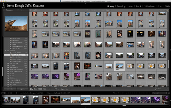Click the grid vertical scrollbar
Screen dimensions: 171x108
(168, 64)
